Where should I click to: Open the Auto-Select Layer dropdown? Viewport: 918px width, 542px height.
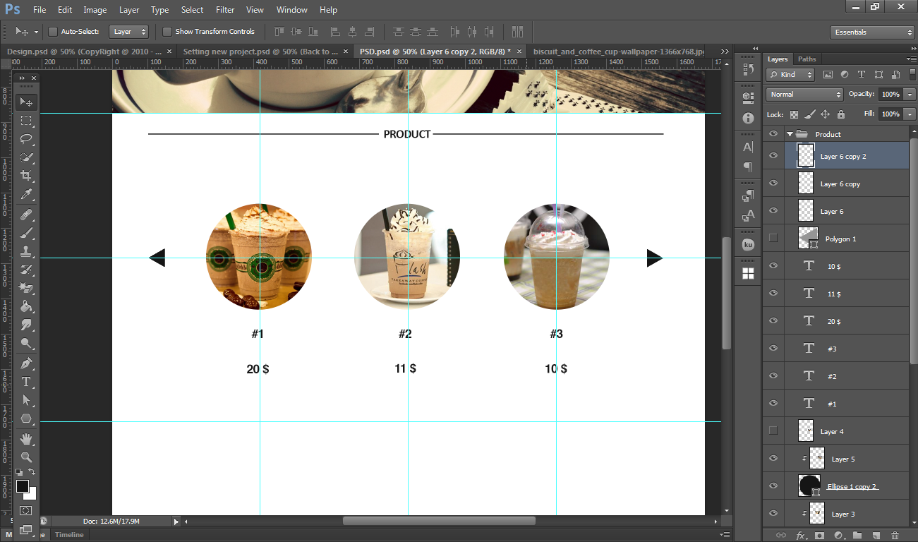click(x=129, y=32)
